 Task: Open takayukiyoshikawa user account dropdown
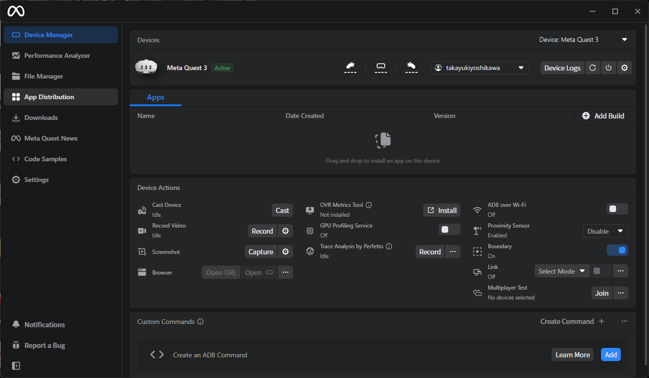coord(479,68)
